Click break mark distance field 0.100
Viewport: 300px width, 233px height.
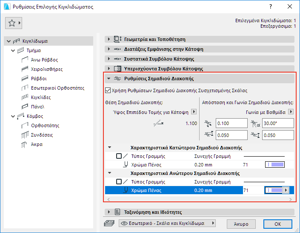click(231, 123)
